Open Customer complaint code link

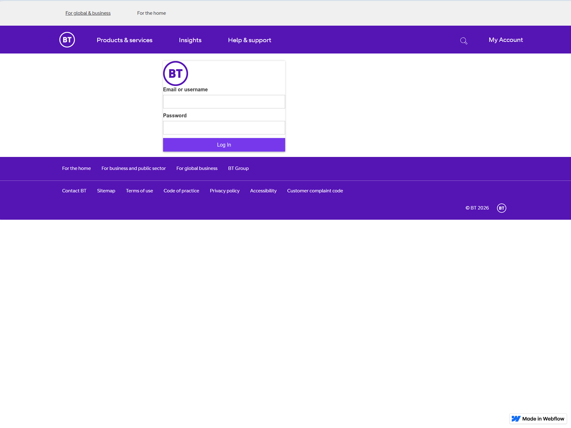[x=315, y=191]
